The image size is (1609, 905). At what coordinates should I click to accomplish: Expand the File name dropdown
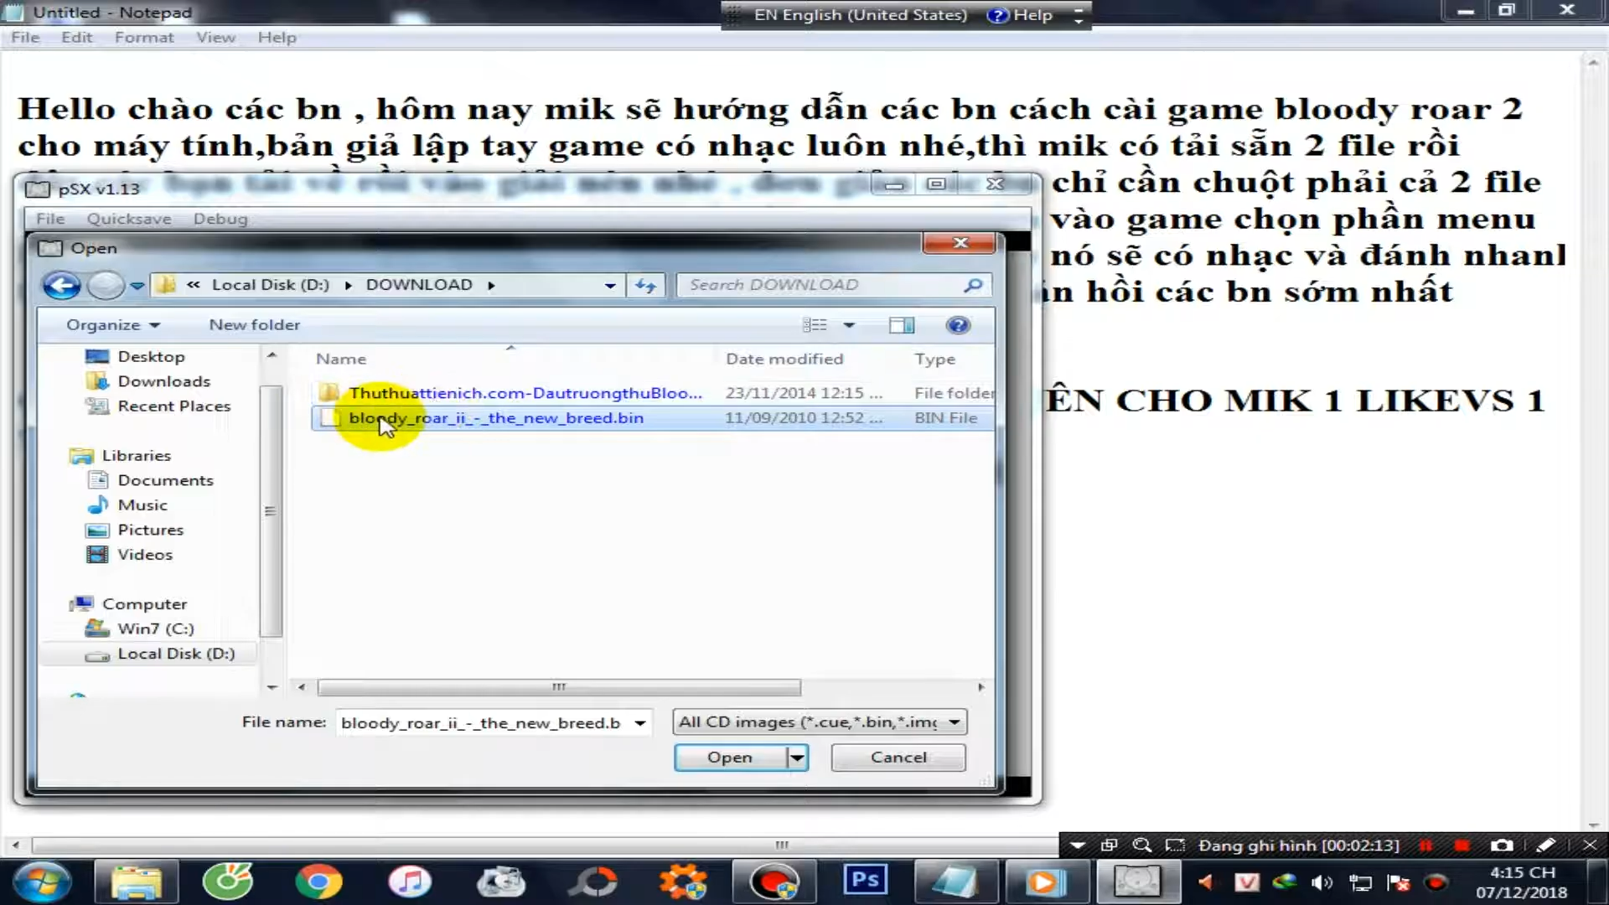point(640,723)
